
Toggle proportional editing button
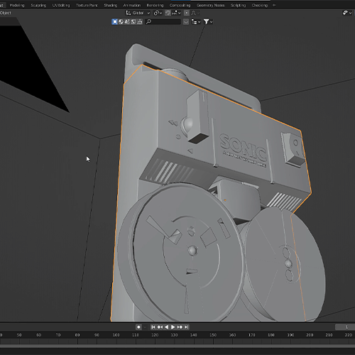(187, 13)
